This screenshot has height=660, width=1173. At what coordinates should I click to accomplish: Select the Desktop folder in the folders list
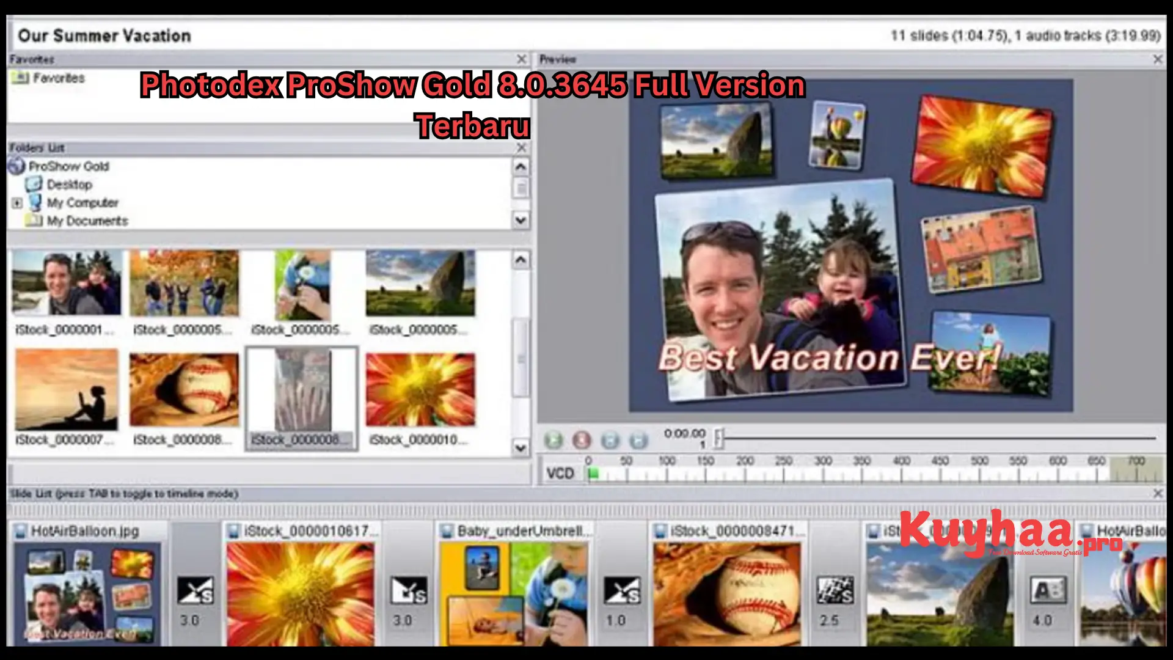(59, 185)
